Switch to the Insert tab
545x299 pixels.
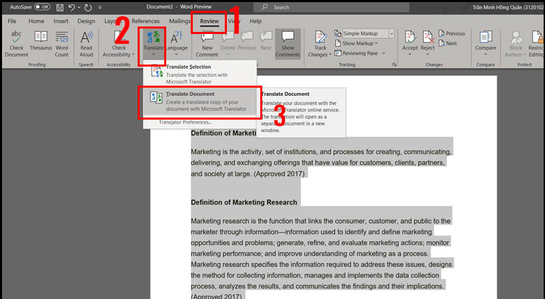[x=61, y=21]
